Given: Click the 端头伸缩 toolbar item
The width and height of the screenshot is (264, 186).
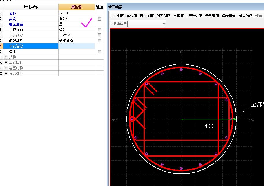Looking at the screenshot, I should [246, 16].
